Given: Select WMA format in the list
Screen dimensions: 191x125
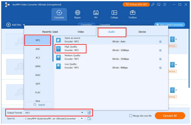Looking at the screenshot, I should [38, 66].
